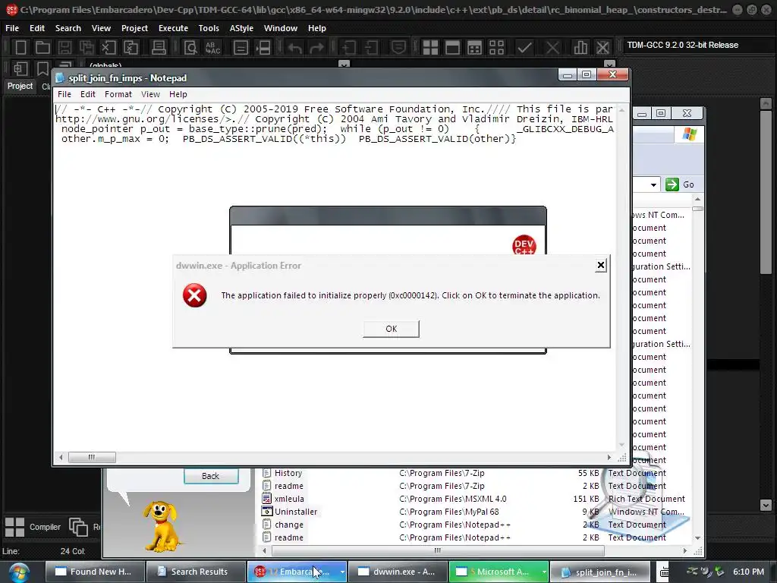Click the Insert snippet icon in second toolbar row
The width and height of the screenshot is (777, 583).
[x=20, y=68]
